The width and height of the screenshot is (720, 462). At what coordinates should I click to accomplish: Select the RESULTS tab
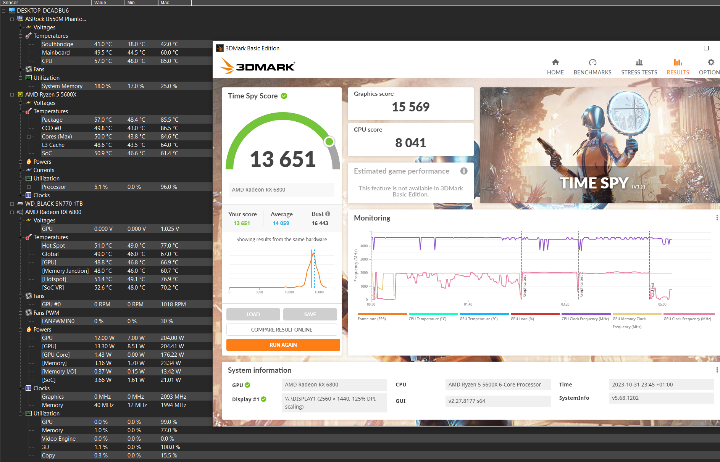tap(678, 67)
